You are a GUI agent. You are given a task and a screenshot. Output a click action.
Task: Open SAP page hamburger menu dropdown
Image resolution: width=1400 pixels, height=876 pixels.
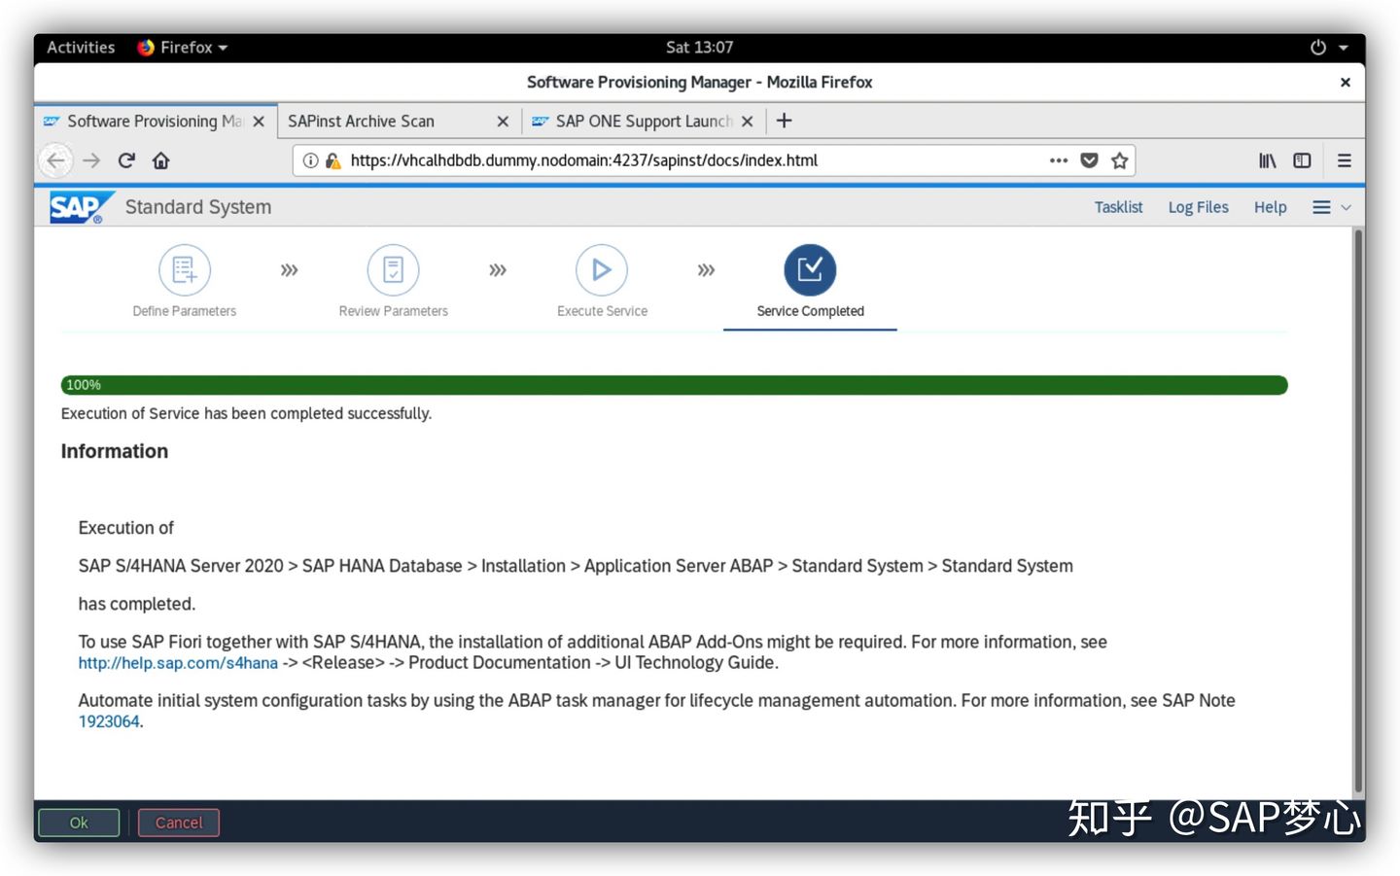coord(1332,207)
